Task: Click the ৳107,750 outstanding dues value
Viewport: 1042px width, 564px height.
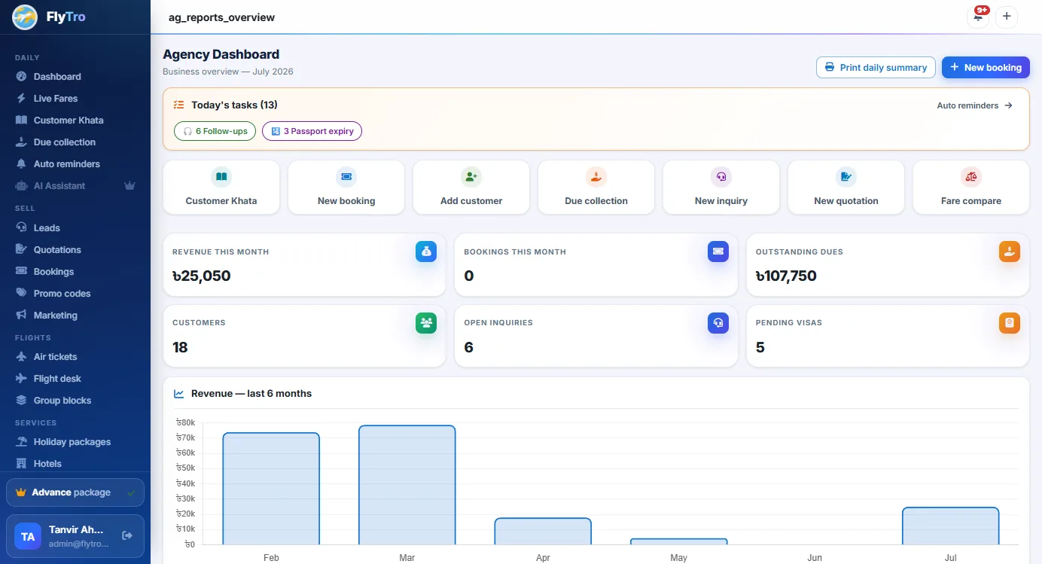Action: 786,276
